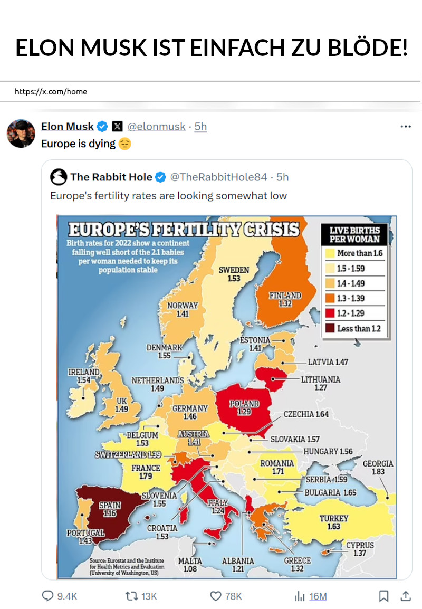Open the three-dot more options menu

click(x=406, y=127)
